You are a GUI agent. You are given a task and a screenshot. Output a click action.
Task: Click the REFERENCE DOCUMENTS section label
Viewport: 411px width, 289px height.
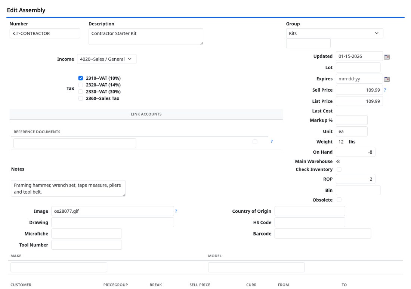37,132
